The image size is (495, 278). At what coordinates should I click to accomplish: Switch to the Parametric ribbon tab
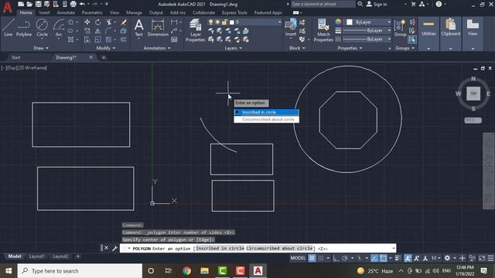[x=92, y=12]
